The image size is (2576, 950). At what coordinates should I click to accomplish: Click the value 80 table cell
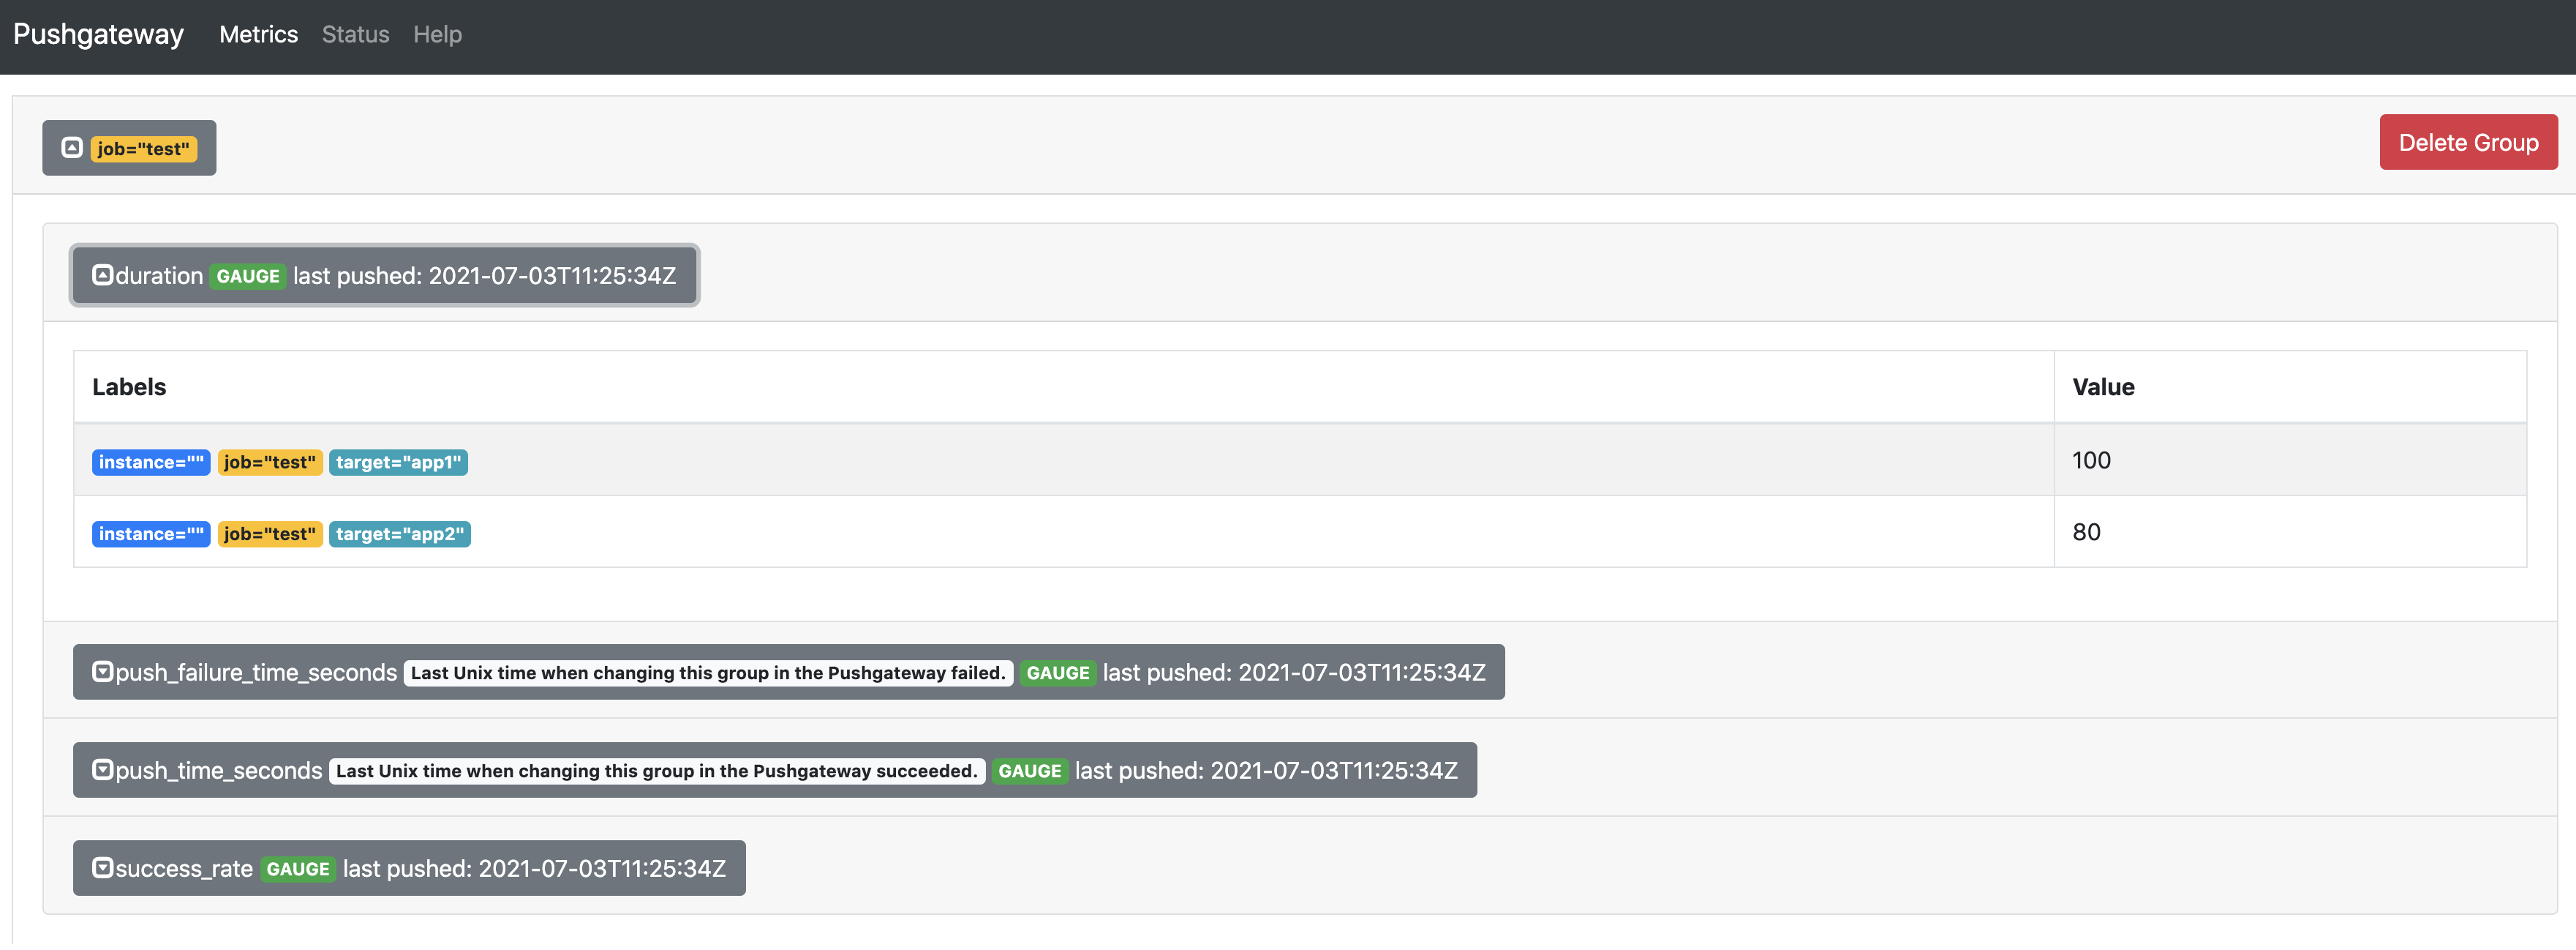(2288, 531)
